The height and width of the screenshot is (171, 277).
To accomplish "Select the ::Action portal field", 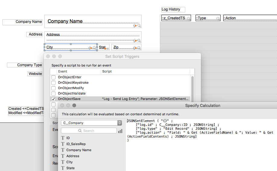I will (x=250, y=18).
